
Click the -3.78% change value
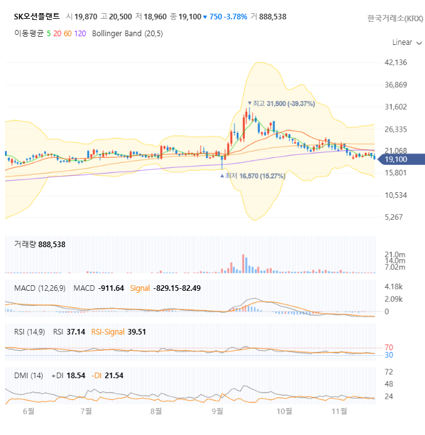click(x=236, y=17)
